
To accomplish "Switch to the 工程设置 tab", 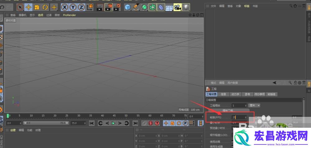I will click(x=211, y=94).
